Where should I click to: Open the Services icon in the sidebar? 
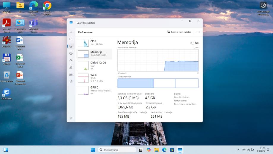(71, 82)
